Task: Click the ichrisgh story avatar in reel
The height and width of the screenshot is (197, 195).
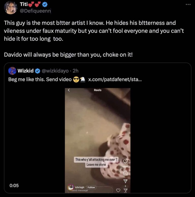Action: (71, 187)
